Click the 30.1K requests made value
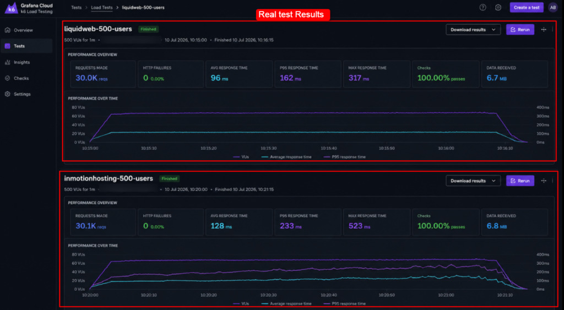 tap(91, 226)
